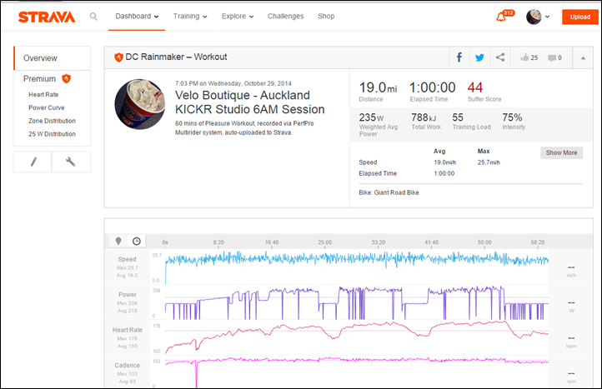Click the Speed chart label
Viewport: 602px width, 389px height.
[x=127, y=259]
